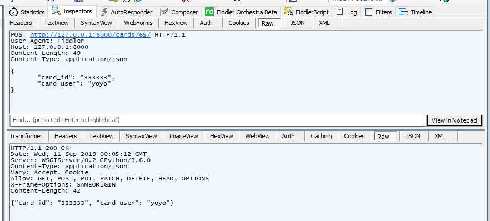The height and width of the screenshot is (221, 490).
Task: Open the 127.0.0.1:8000/cards/65/ request URL link
Action: (x=91, y=35)
